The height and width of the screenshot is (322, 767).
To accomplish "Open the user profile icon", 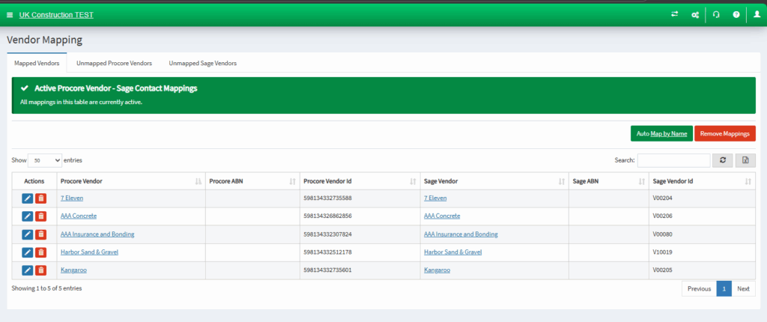I will pos(757,15).
